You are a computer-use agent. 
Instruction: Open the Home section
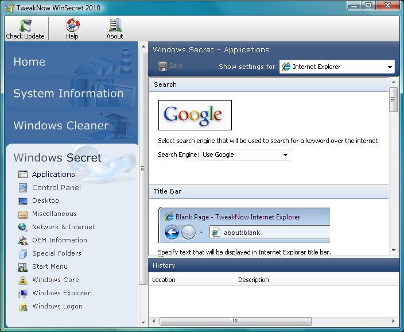coord(72,61)
